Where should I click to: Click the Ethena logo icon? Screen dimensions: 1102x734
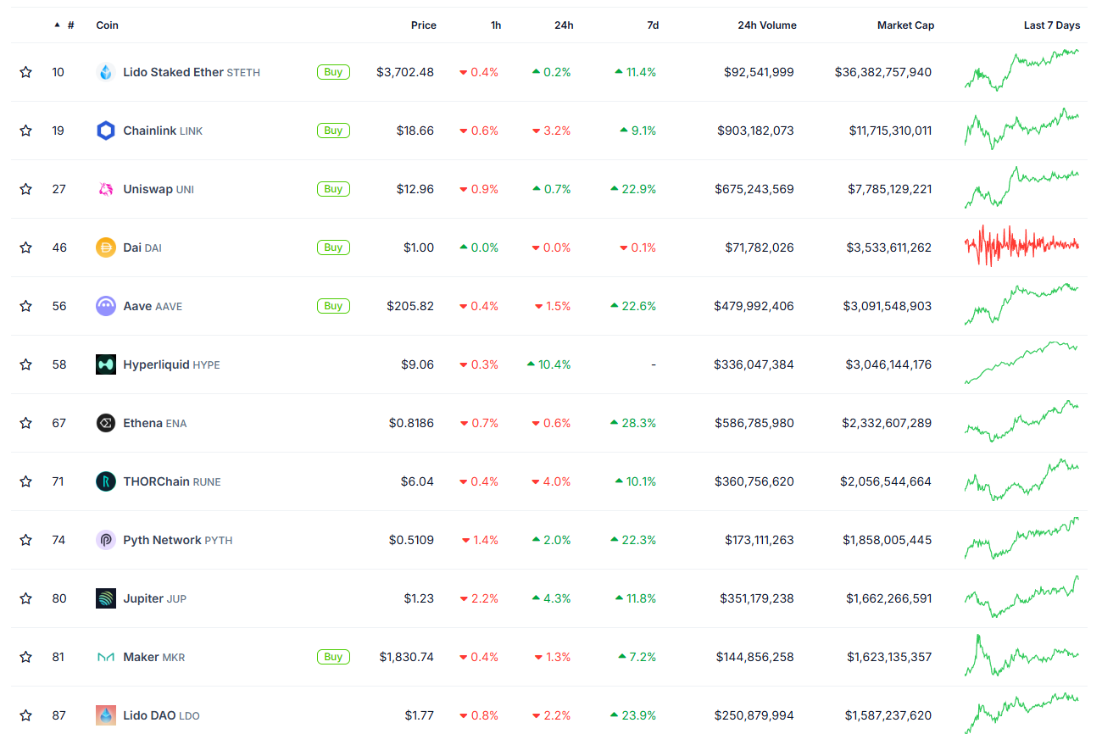[106, 423]
